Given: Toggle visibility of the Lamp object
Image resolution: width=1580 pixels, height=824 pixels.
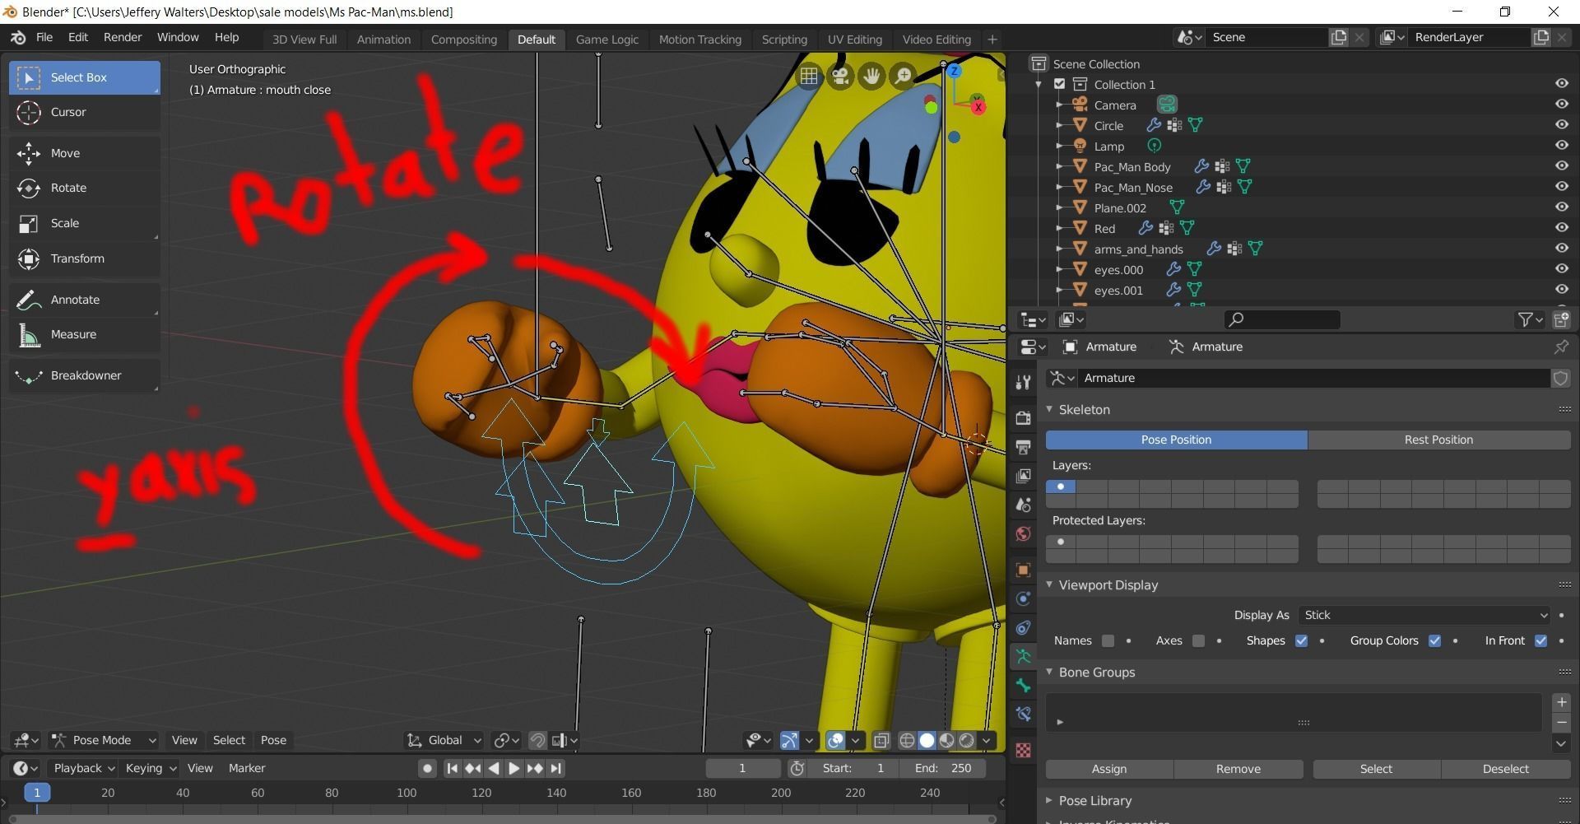Looking at the screenshot, I should [x=1561, y=146].
